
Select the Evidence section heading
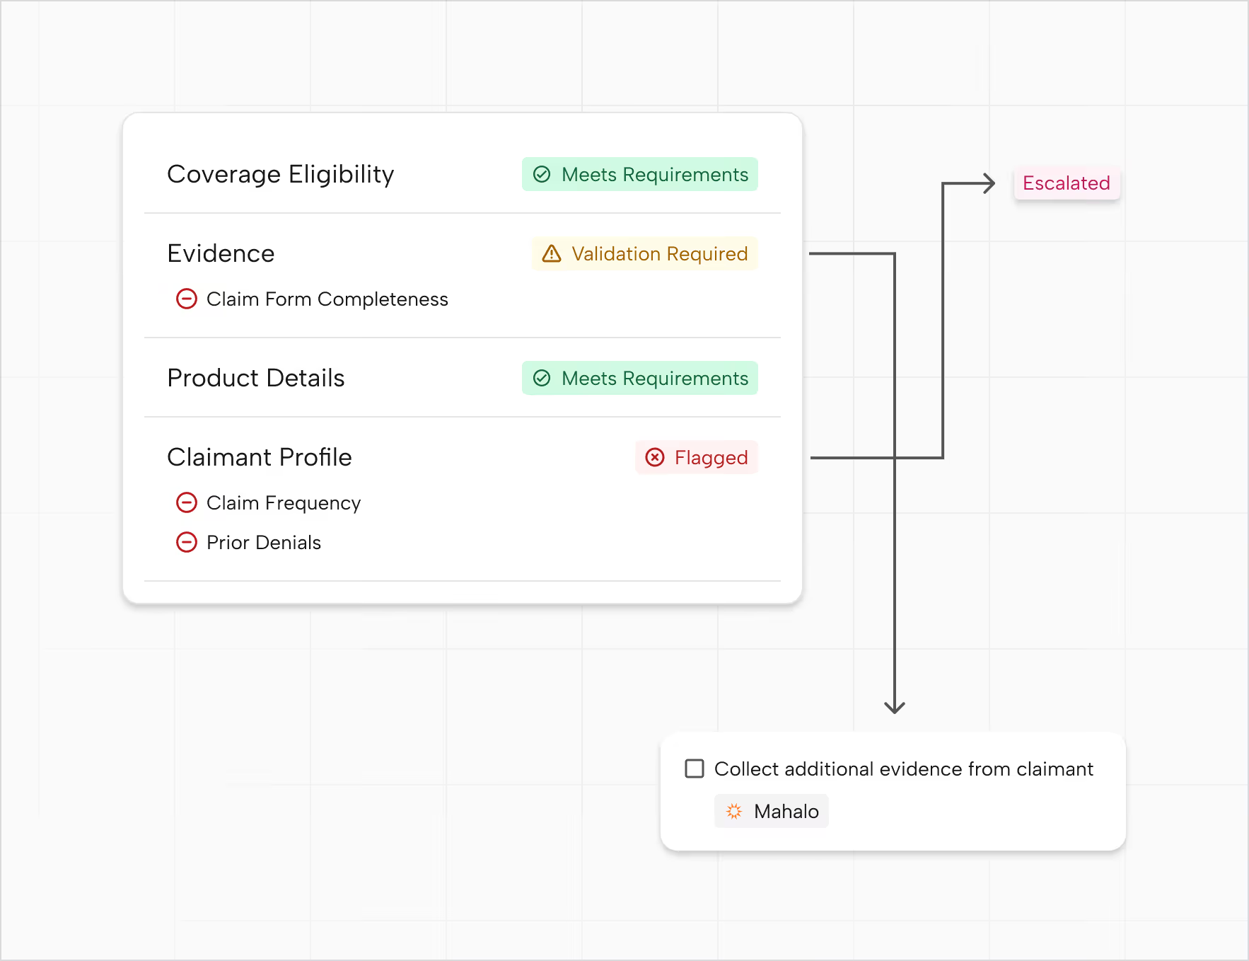tap(221, 253)
